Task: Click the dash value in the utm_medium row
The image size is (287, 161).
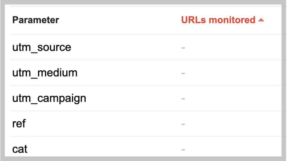Action: click(183, 73)
